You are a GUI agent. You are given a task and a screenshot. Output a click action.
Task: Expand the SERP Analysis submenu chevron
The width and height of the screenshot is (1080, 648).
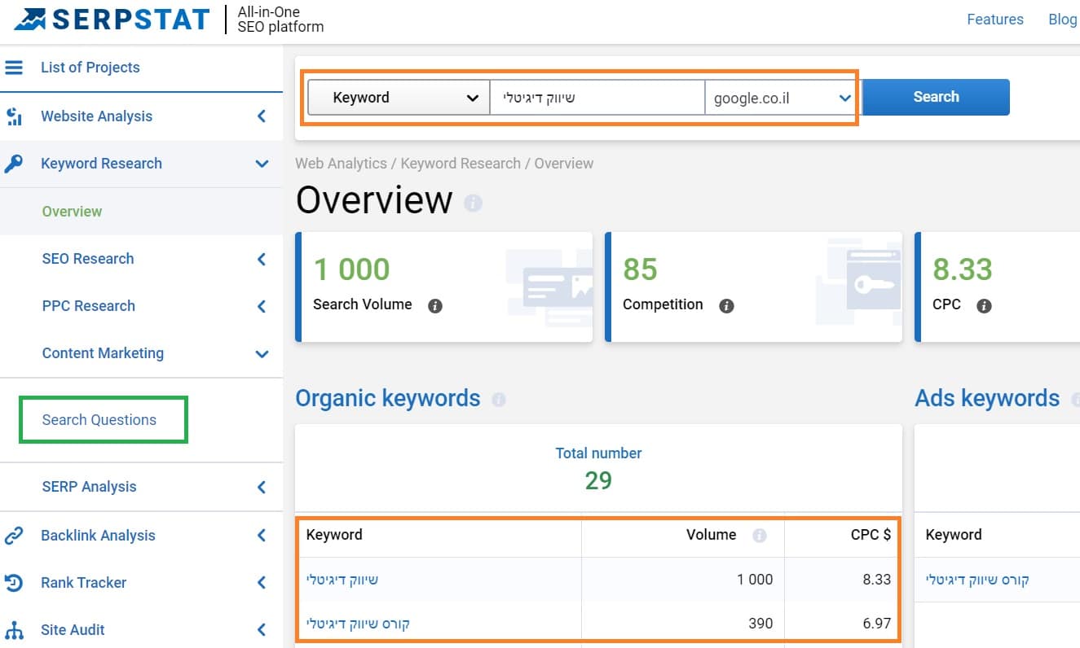(262, 487)
